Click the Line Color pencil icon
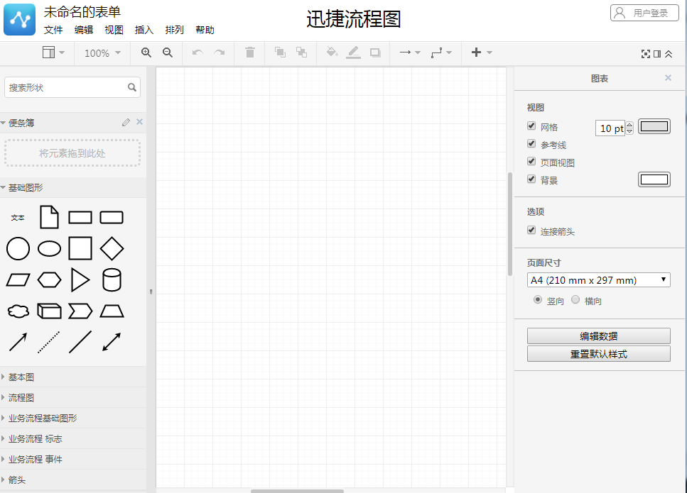Screen dimensions: 687x493 tap(353, 52)
